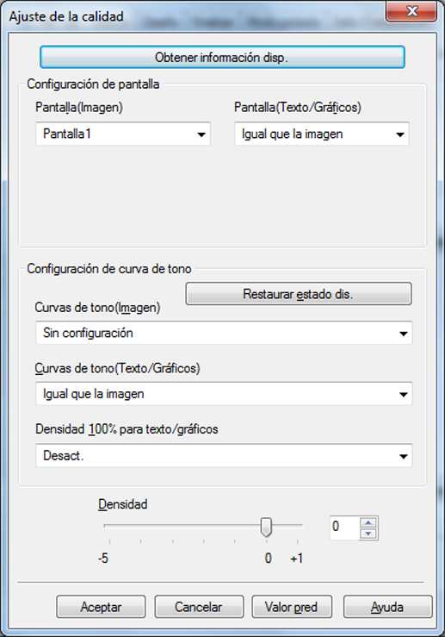Click Restaurar estado dis. button
This screenshot has height=637, width=445.
click(299, 294)
